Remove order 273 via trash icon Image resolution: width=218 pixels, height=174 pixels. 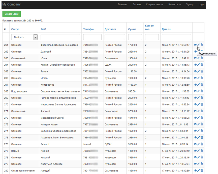coord(202,124)
